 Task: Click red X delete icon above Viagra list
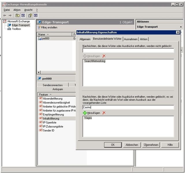(104, 113)
